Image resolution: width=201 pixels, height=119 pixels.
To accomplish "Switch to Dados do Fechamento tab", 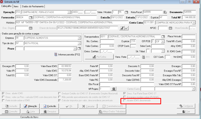I will tap(33, 6).
